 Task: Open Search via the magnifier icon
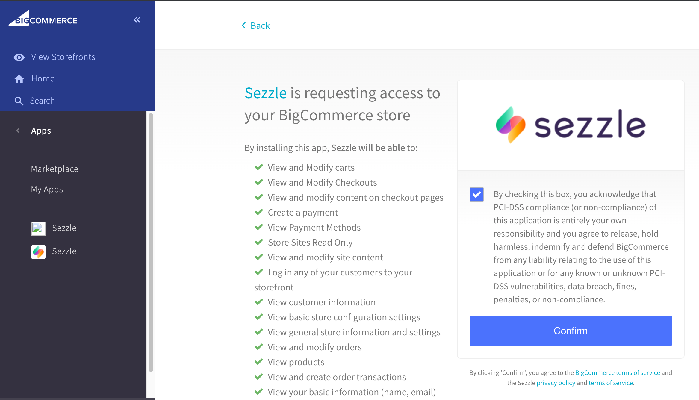[19, 101]
